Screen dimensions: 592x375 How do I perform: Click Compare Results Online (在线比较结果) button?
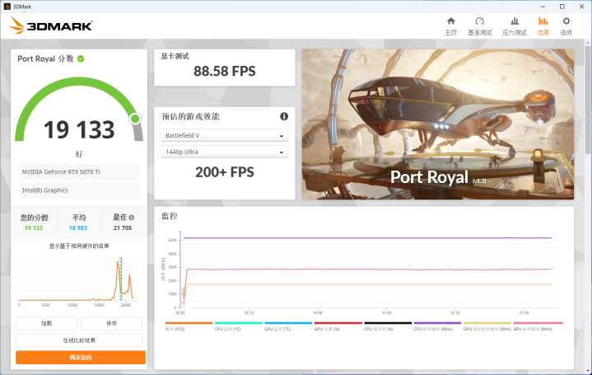click(x=81, y=340)
